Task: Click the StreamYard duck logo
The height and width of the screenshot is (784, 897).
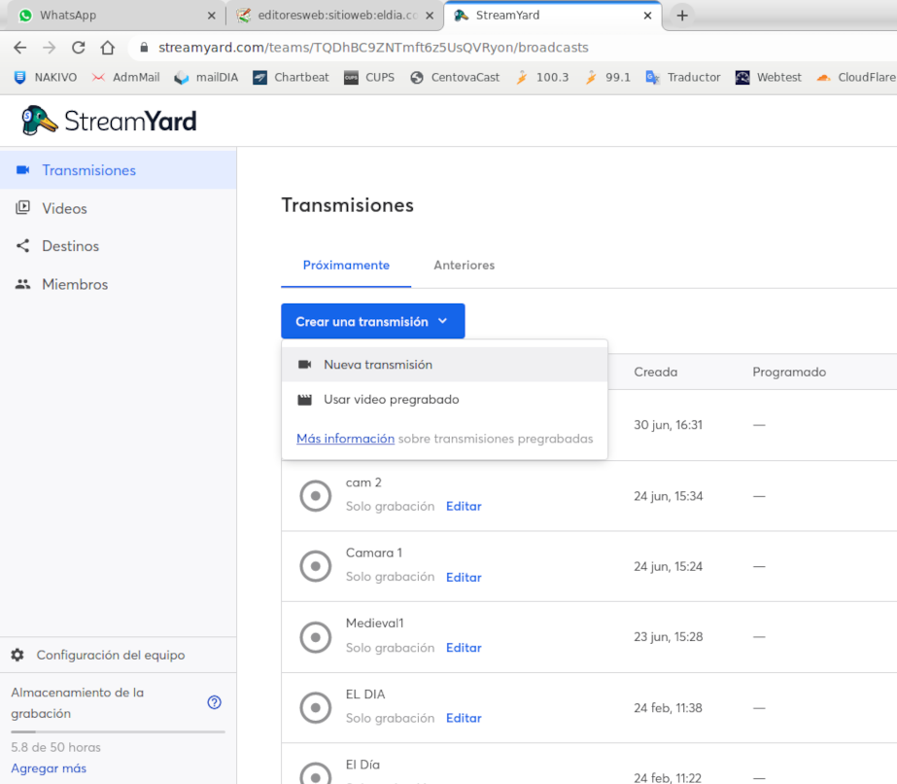Action: [x=40, y=121]
